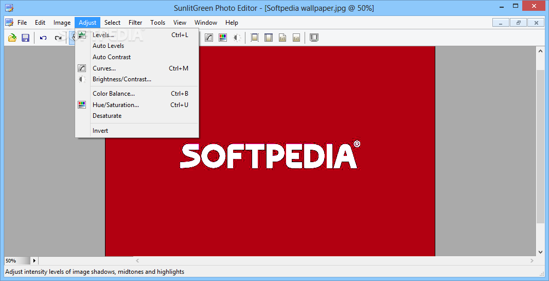Open the Tools menu

point(158,23)
